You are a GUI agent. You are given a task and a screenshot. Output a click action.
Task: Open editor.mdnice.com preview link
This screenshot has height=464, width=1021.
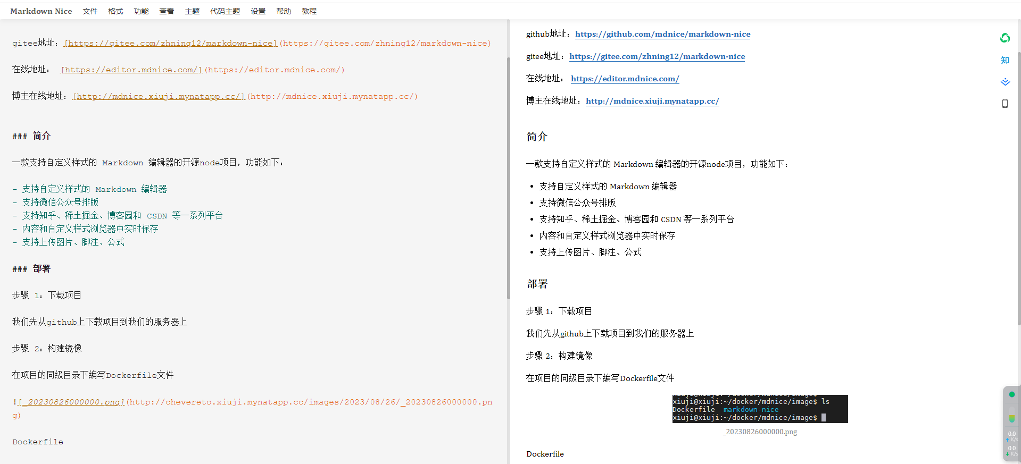point(625,79)
